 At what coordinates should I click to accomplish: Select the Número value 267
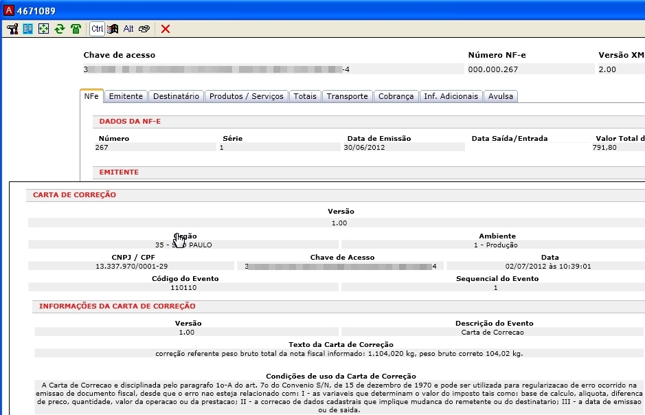[x=102, y=147]
